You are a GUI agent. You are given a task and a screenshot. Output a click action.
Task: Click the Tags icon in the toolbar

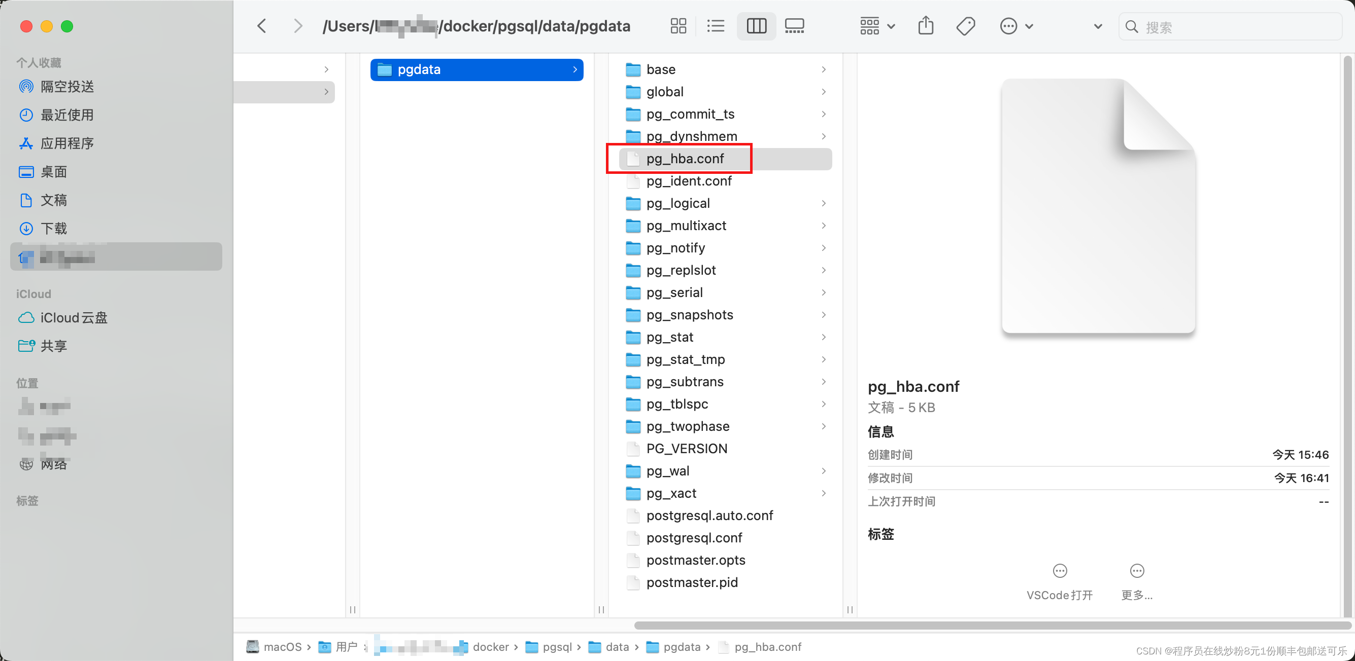pos(965,25)
